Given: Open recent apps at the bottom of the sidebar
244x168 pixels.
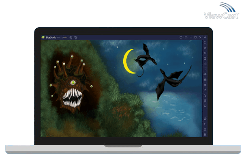Looking at the screenshot, I should [x=205, y=134].
